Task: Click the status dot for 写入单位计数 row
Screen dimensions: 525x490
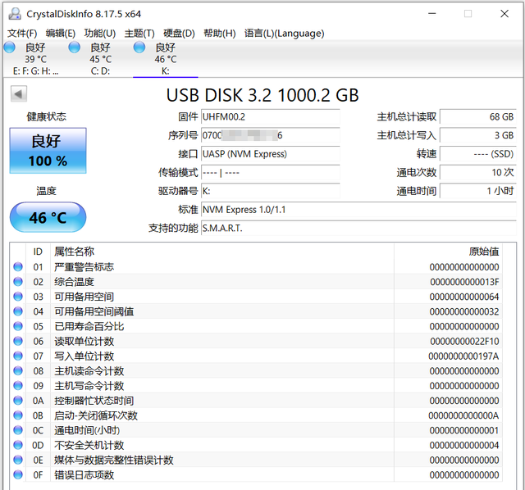Action: pos(18,356)
